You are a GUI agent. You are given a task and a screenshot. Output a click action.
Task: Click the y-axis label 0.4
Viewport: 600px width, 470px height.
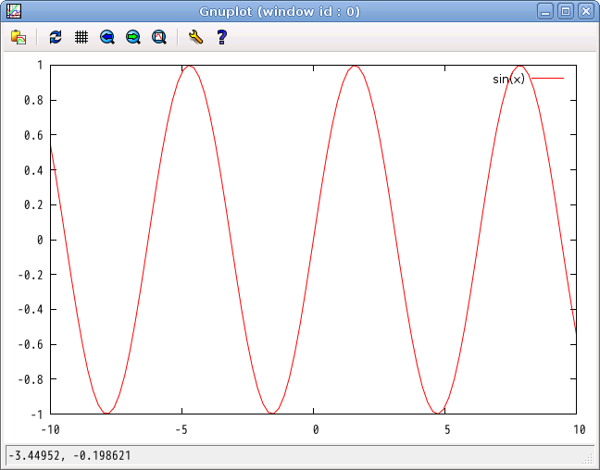pos(33,170)
